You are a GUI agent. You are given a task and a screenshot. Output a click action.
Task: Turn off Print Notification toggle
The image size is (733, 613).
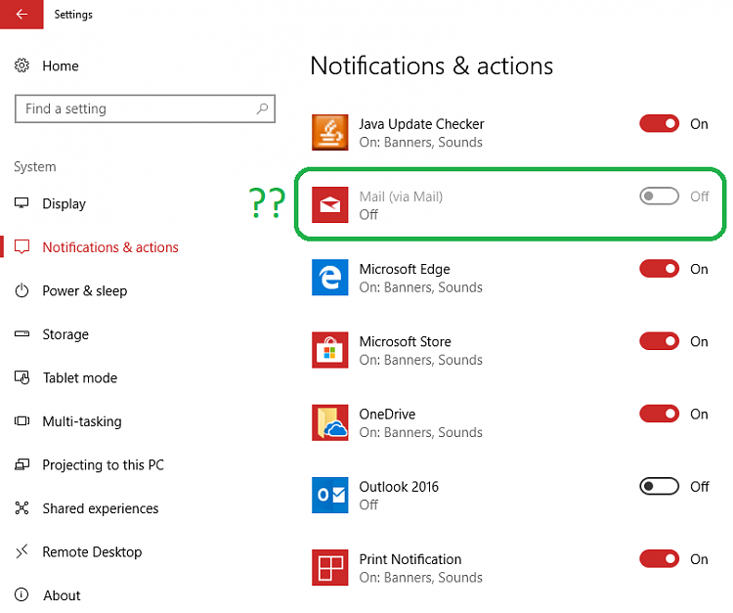pos(659,559)
